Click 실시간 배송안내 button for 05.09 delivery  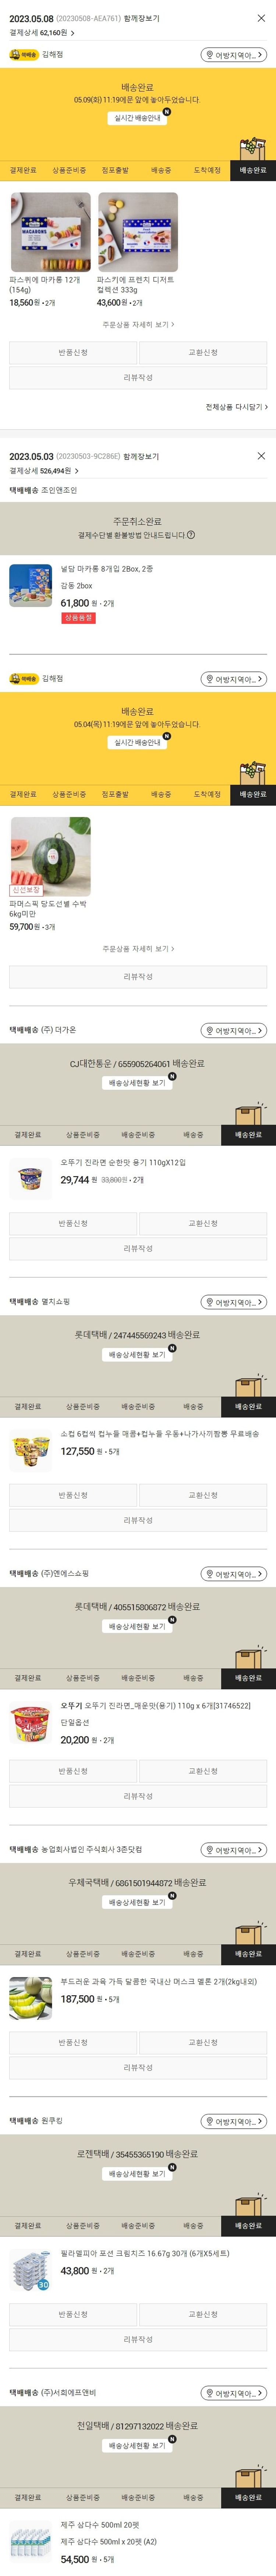(x=138, y=118)
